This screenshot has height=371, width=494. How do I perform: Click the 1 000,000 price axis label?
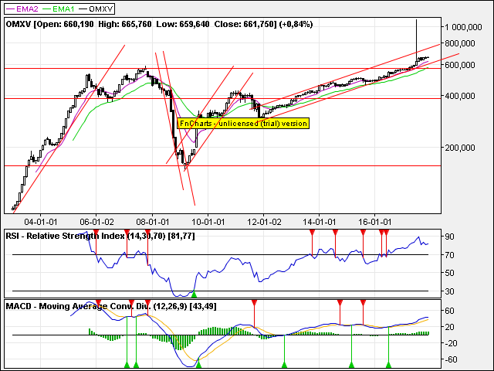click(463, 27)
